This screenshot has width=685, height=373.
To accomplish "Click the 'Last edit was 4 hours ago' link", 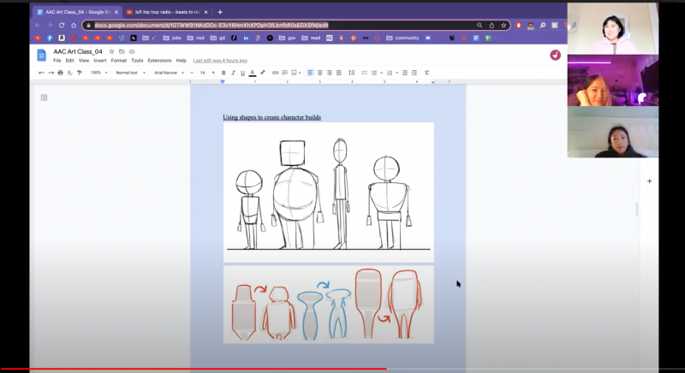I will coord(220,61).
